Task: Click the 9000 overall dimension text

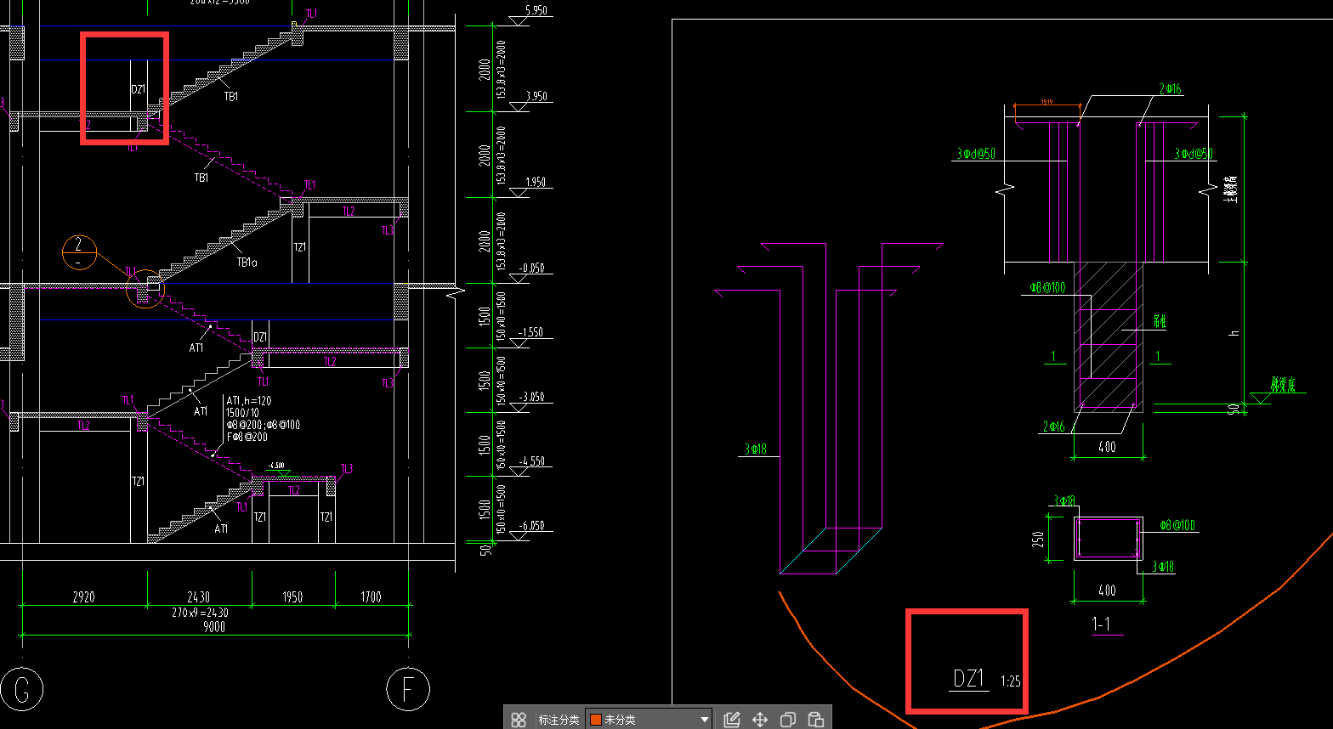Action: point(214,626)
